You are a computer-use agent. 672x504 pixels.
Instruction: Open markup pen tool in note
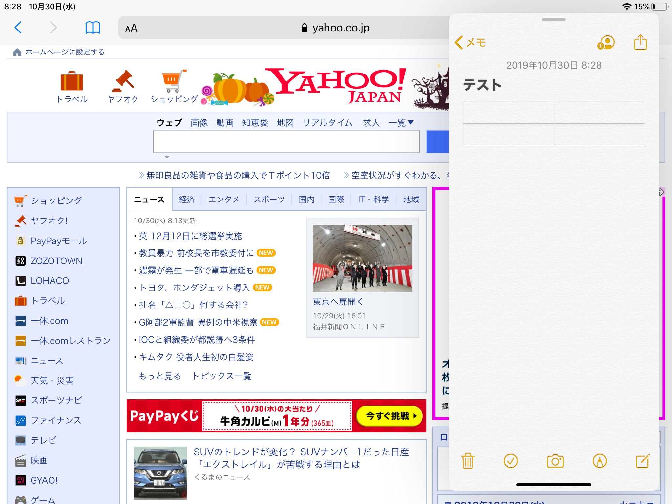tap(599, 461)
